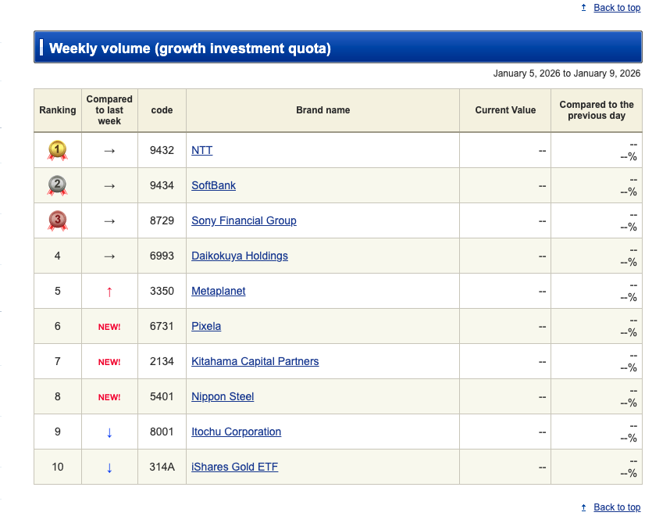Click the Compared to last week header
670x523 pixels.
(x=109, y=110)
